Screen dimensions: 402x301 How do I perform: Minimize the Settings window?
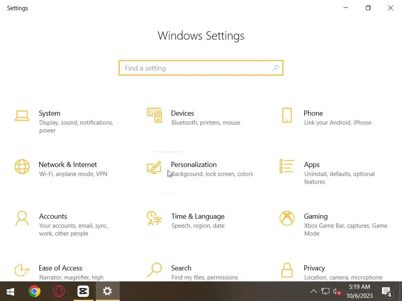[346, 8]
